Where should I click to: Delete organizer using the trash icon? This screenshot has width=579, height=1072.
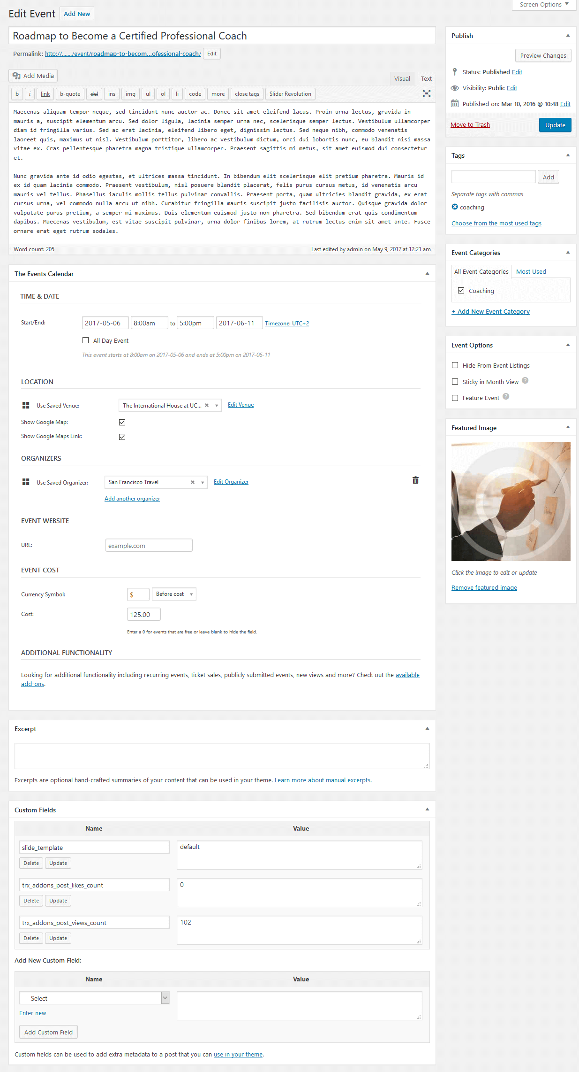pos(415,480)
